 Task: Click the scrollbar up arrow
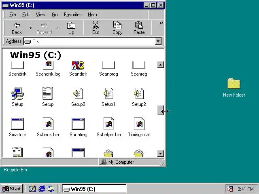[x=161, y=65]
